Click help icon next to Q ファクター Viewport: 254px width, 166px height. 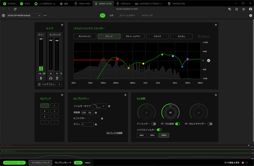[x=102, y=118]
